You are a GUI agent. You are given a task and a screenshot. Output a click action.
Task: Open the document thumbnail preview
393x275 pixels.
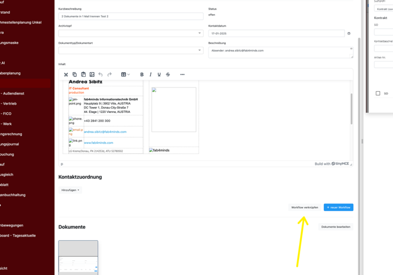click(x=78, y=257)
